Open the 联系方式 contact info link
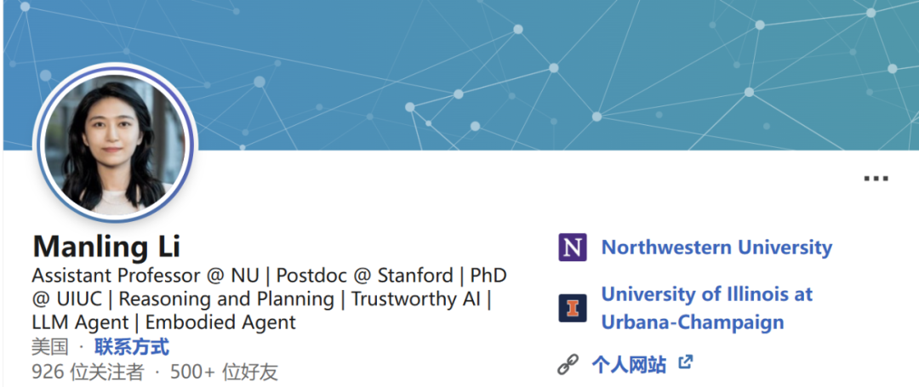 click(x=131, y=347)
